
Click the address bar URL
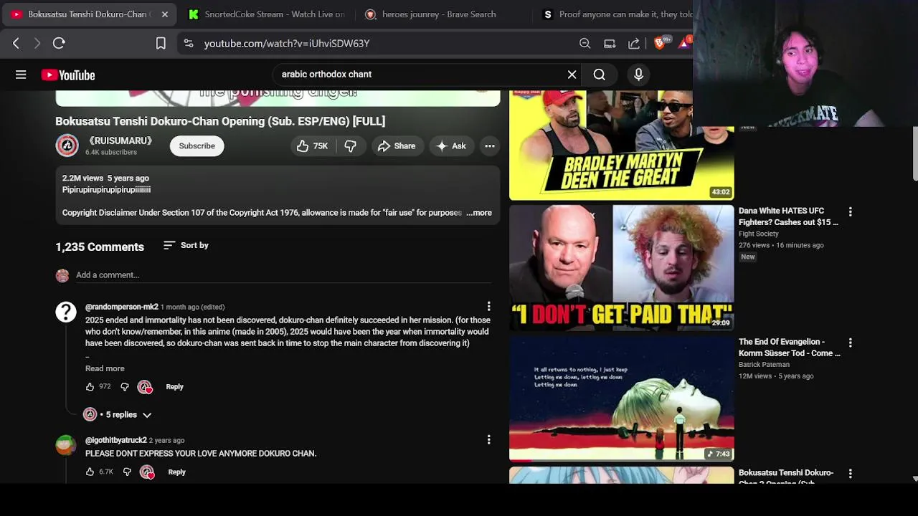point(287,44)
